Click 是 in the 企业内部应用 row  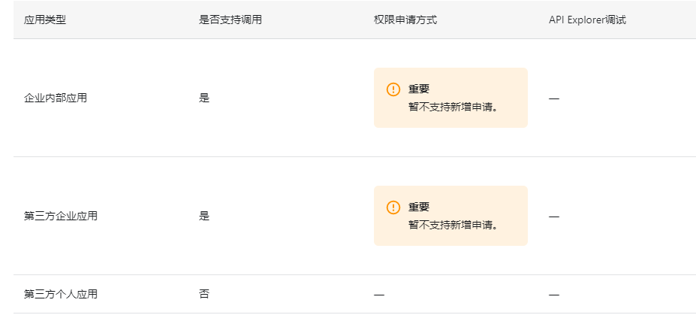pos(204,98)
